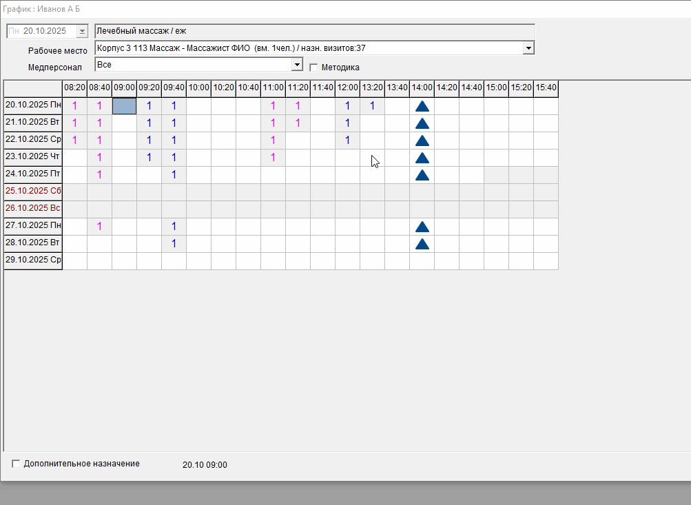Expand the Рабочее место dropdown
This screenshot has height=505, width=691.
pyautogui.click(x=528, y=48)
